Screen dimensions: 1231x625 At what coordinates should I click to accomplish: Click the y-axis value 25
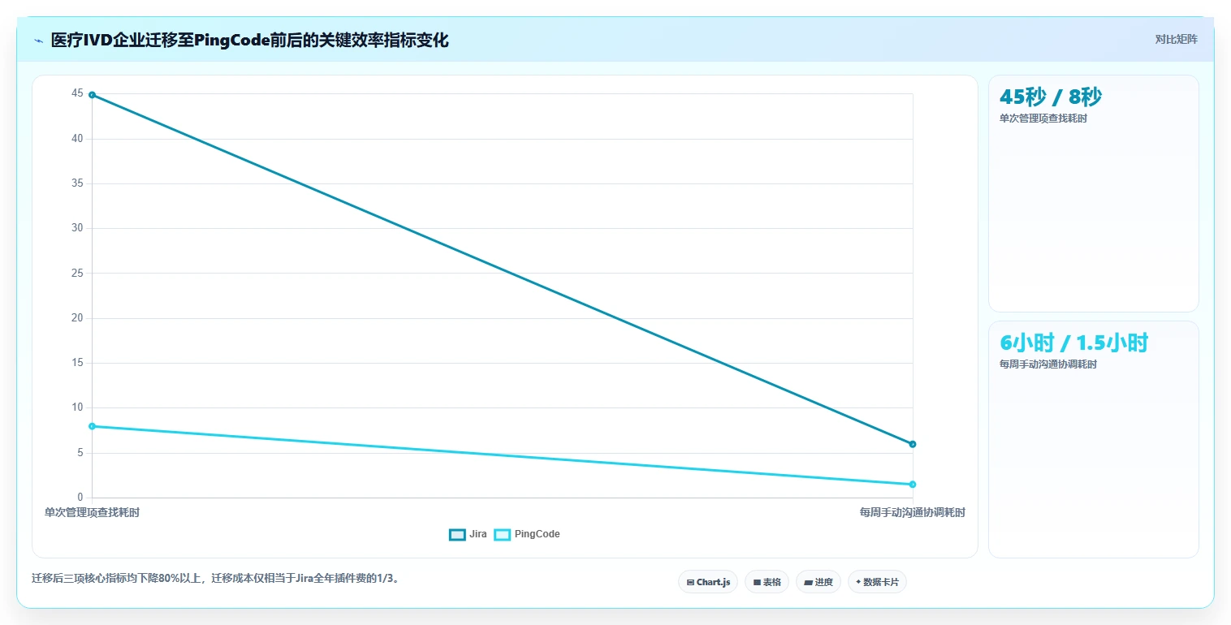pos(77,274)
